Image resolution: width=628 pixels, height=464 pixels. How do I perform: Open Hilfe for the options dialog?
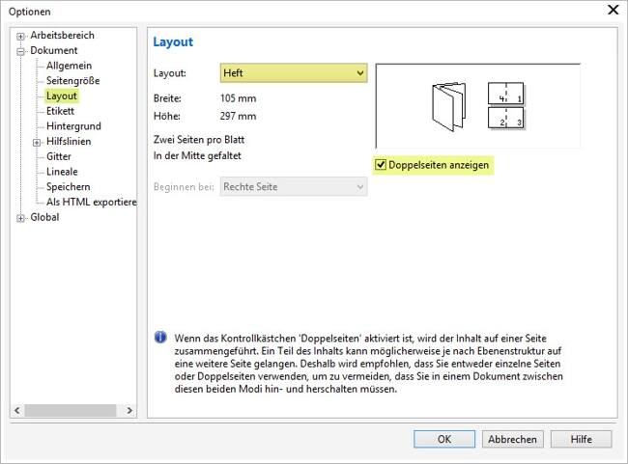pos(581,439)
